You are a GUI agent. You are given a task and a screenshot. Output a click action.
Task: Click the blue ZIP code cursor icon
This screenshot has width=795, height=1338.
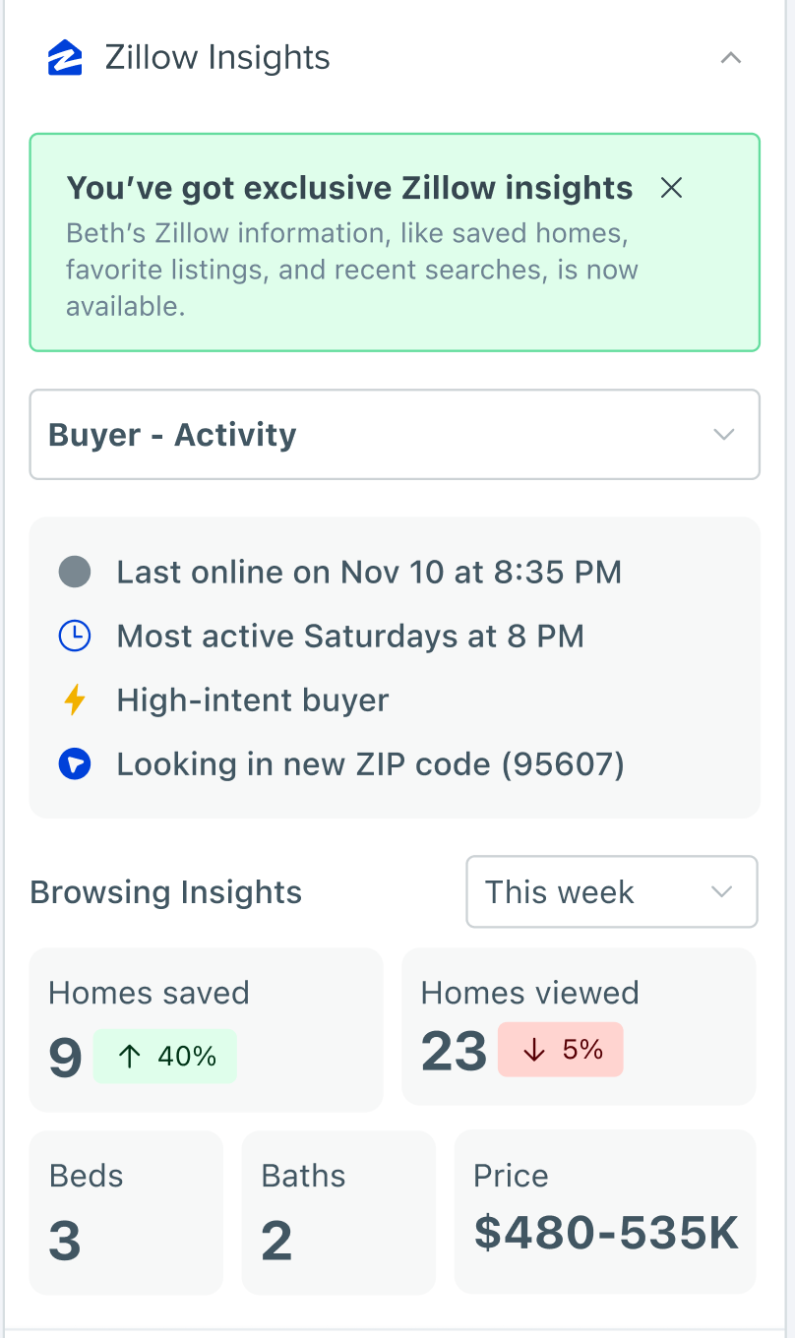(75, 764)
